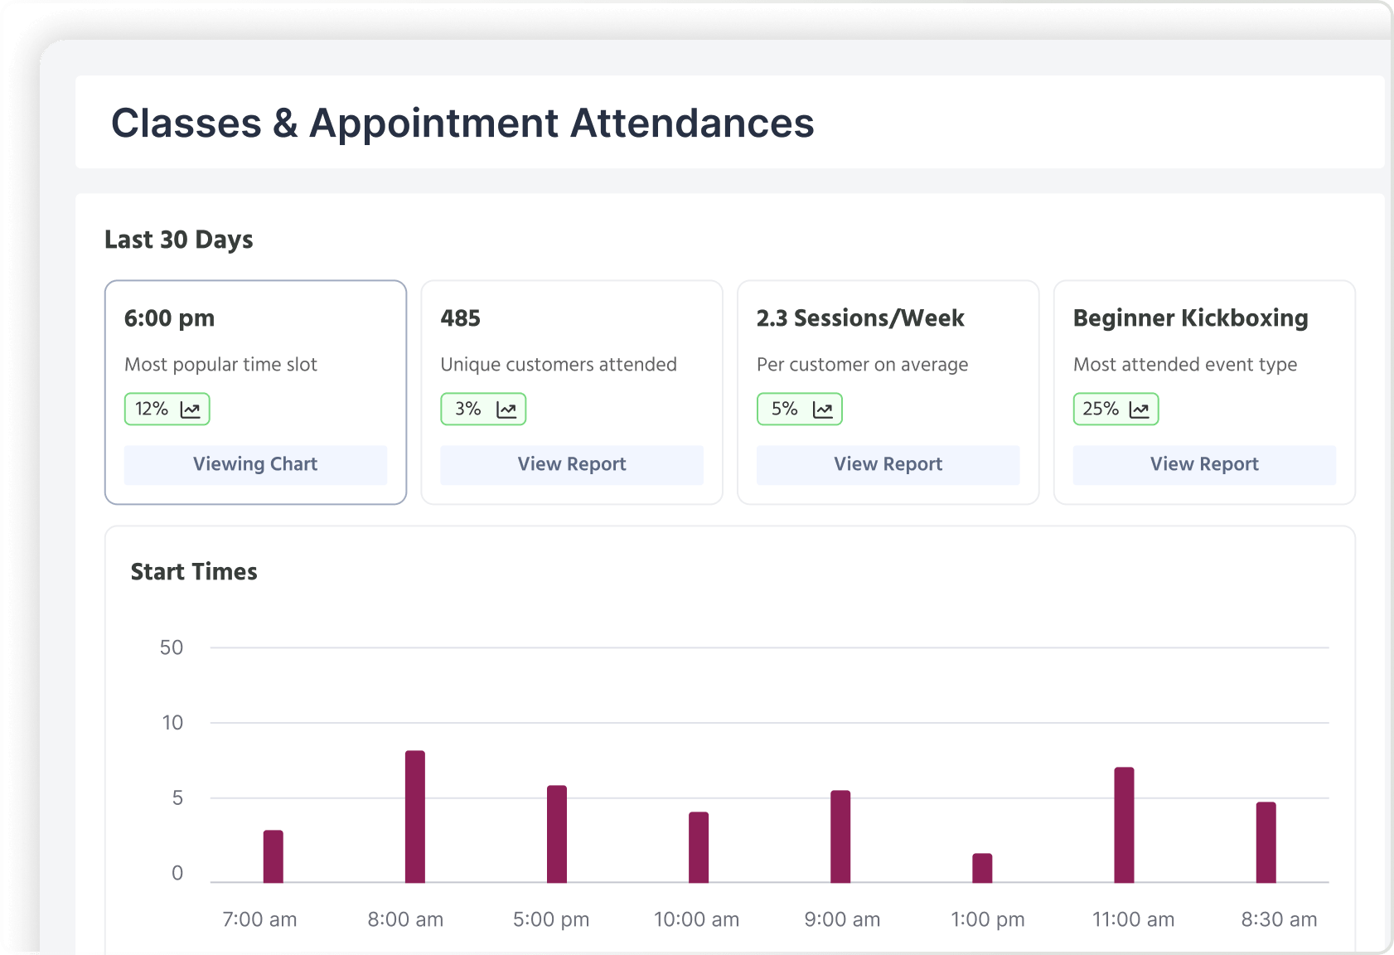Click the Most attended event type caption
1394x955 pixels.
(1185, 365)
